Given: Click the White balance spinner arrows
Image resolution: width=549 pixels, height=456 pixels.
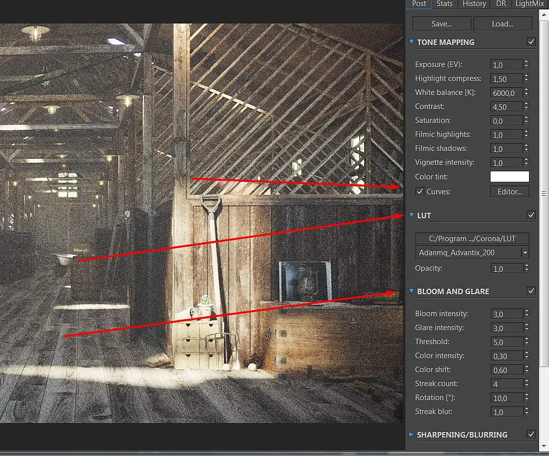Looking at the screenshot, I should 526,92.
